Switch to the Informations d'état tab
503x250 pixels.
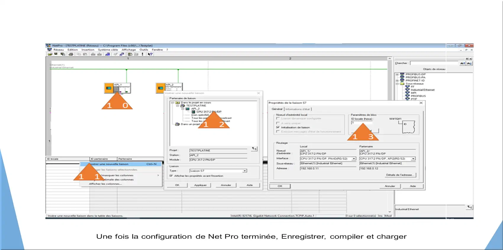click(x=297, y=109)
